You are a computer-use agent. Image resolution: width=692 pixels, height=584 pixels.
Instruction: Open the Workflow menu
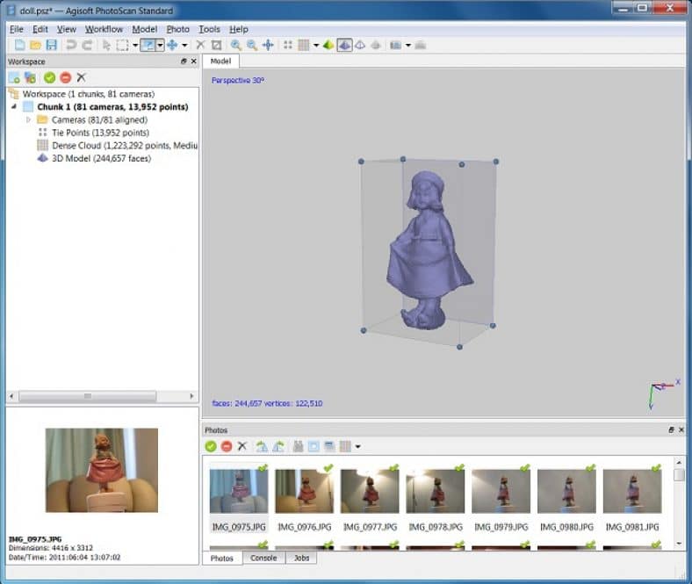pyautogui.click(x=104, y=29)
